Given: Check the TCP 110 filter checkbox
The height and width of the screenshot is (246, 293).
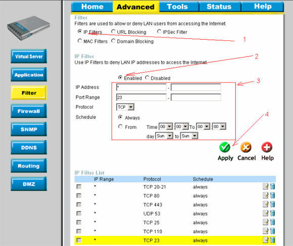Looking at the screenshot, I should pos(79,231).
